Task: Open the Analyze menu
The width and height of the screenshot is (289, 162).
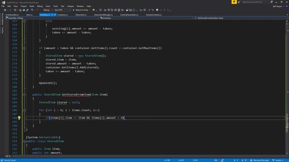Action: click(70, 6)
